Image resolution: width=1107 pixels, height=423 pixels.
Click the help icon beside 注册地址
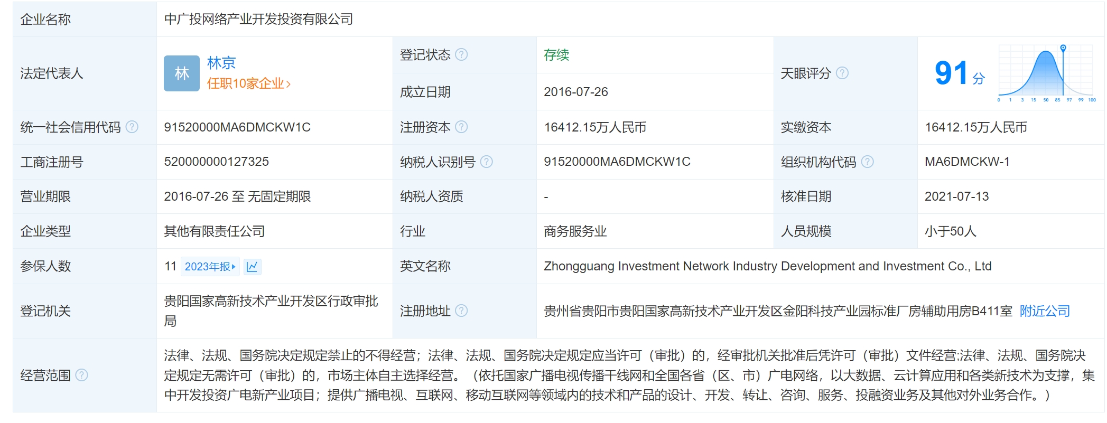pos(461,311)
